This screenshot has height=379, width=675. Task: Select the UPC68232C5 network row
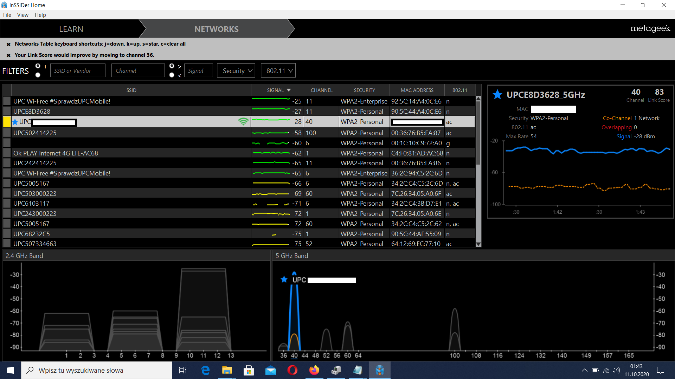pos(239,234)
